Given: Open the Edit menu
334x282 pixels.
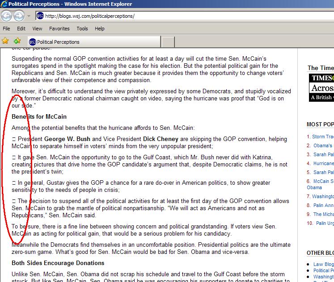Looking at the screenshot, I should coord(21,29).
